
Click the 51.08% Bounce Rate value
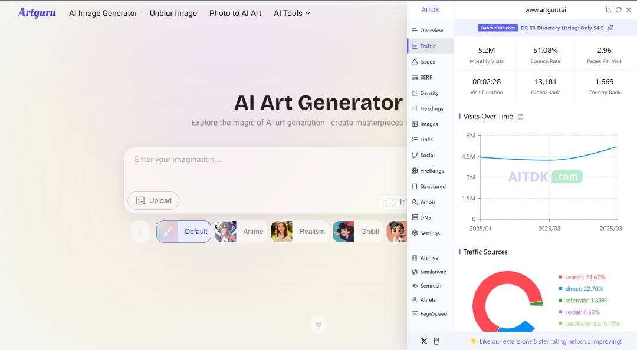pyautogui.click(x=545, y=51)
